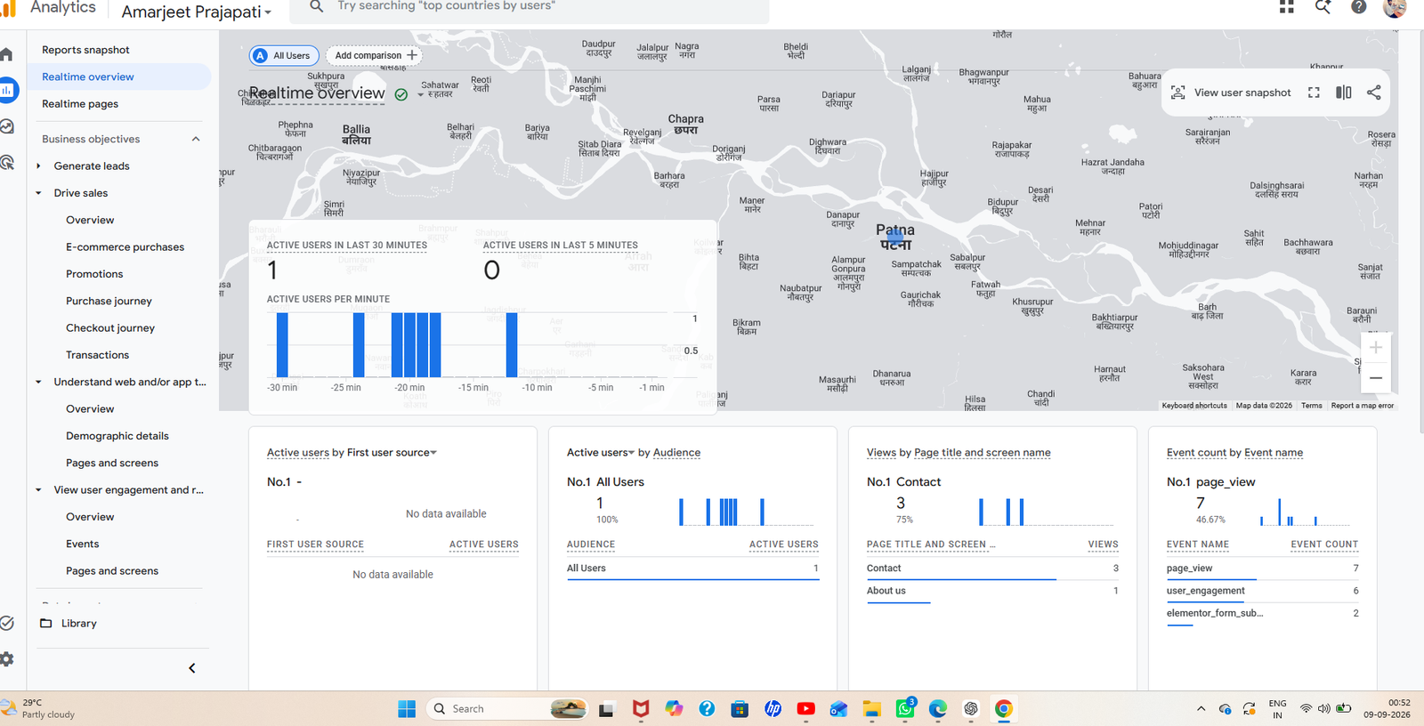Open the Events report
This screenshot has height=726, width=1424.
coord(82,544)
